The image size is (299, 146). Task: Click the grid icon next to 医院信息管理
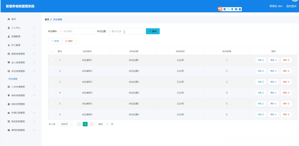click(x=9, y=54)
